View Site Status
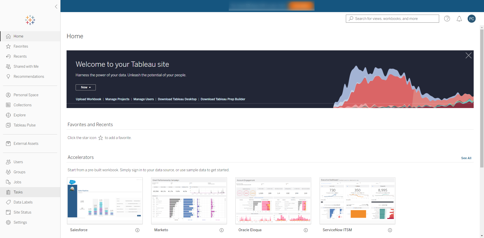484x238 pixels. pos(30,212)
